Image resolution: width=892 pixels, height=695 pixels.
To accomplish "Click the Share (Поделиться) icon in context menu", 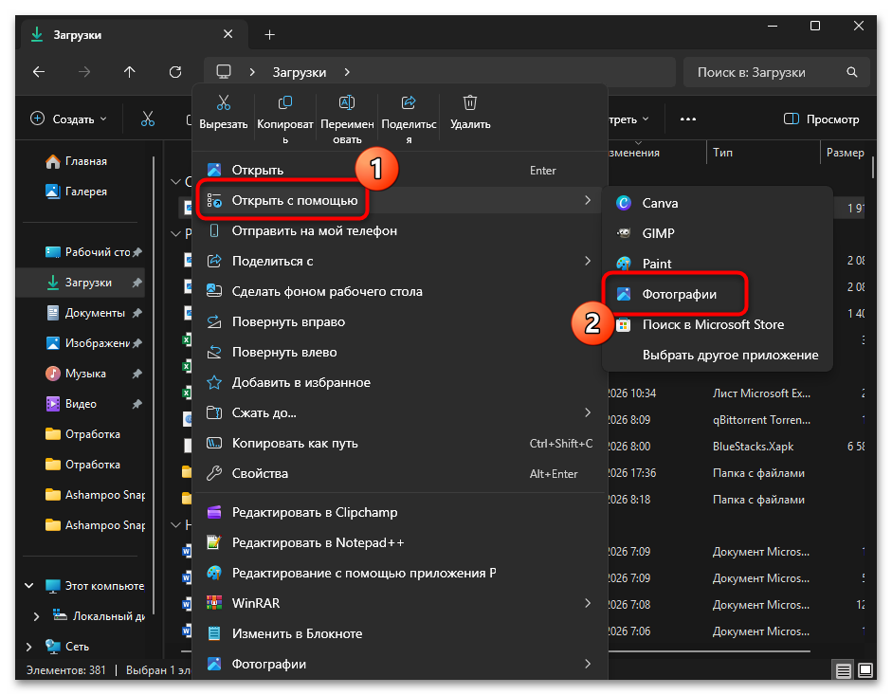I will (x=409, y=103).
